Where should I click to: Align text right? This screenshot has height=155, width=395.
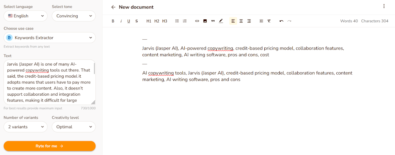(x=249, y=21)
